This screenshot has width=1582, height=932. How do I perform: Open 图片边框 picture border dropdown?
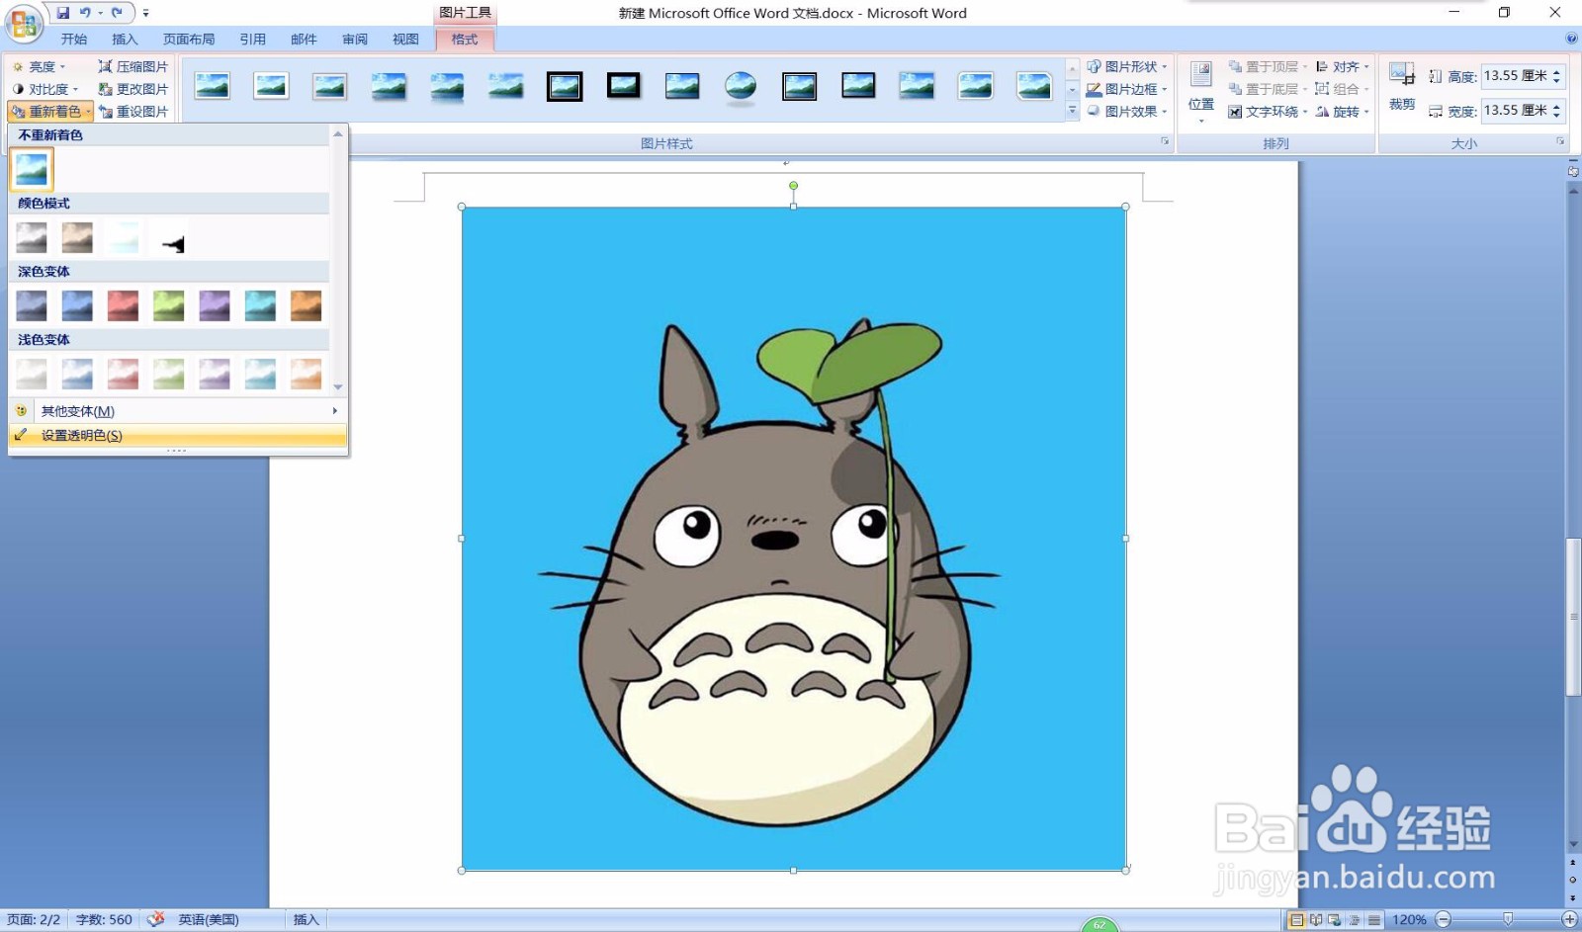(1127, 89)
